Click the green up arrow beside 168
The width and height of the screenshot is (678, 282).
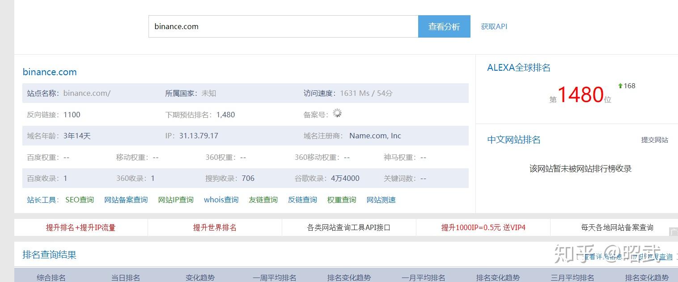[x=620, y=85]
